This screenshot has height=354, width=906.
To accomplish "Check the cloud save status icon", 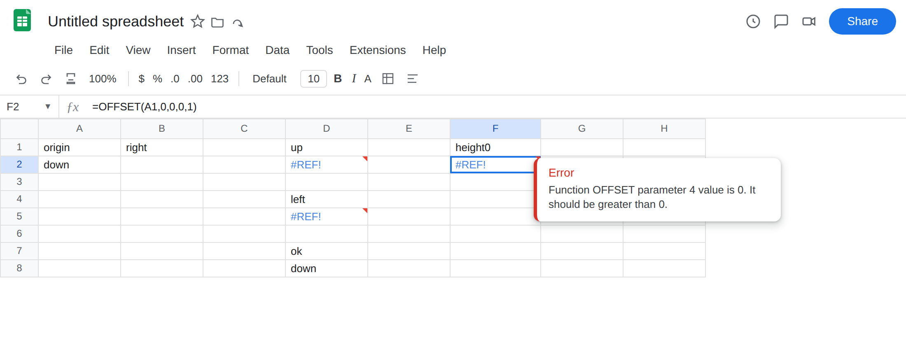I will (238, 22).
